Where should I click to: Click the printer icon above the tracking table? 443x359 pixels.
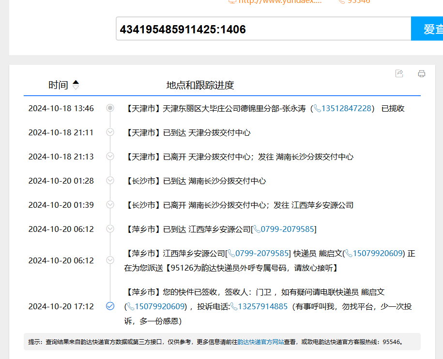coord(422,74)
